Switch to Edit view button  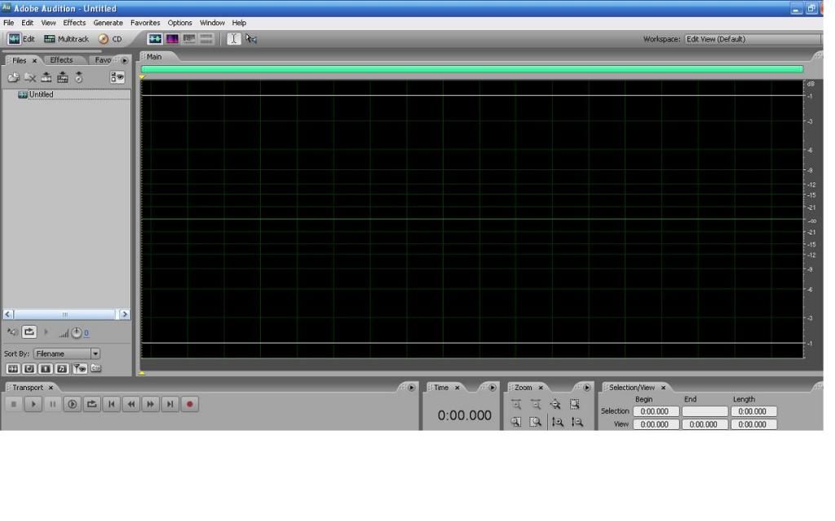coord(21,39)
